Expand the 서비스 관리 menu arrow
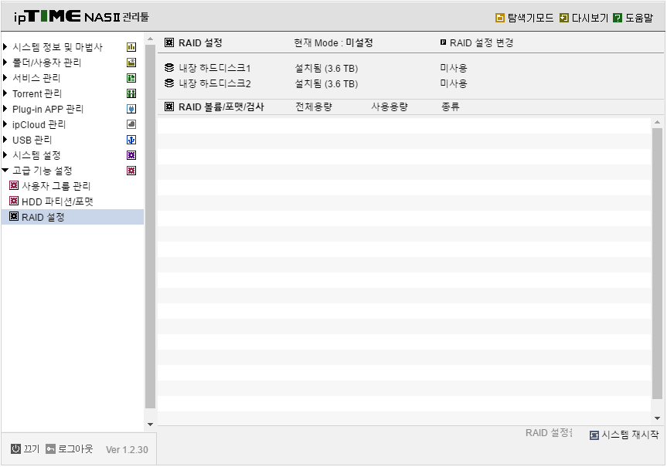The image size is (667, 467). 5,77
